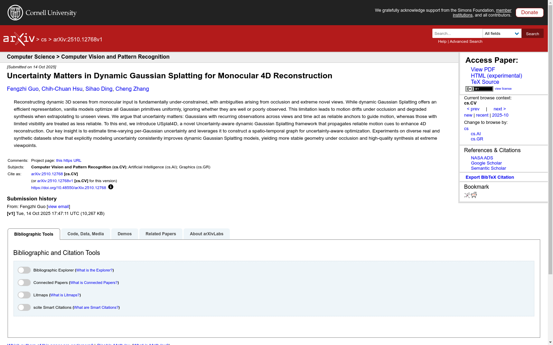Open author Fengzhi Guo's link
This screenshot has width=553, height=345.
pyautogui.click(x=23, y=89)
